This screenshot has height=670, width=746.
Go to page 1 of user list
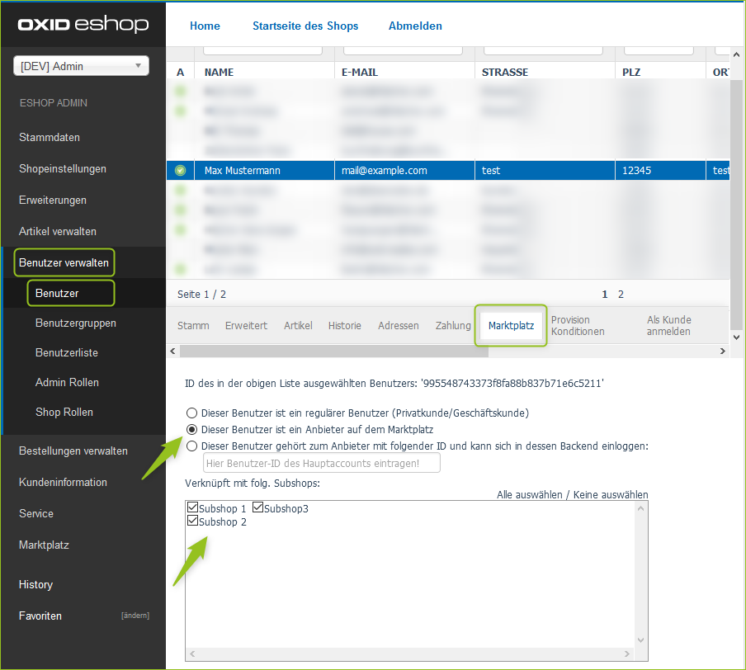click(x=605, y=295)
